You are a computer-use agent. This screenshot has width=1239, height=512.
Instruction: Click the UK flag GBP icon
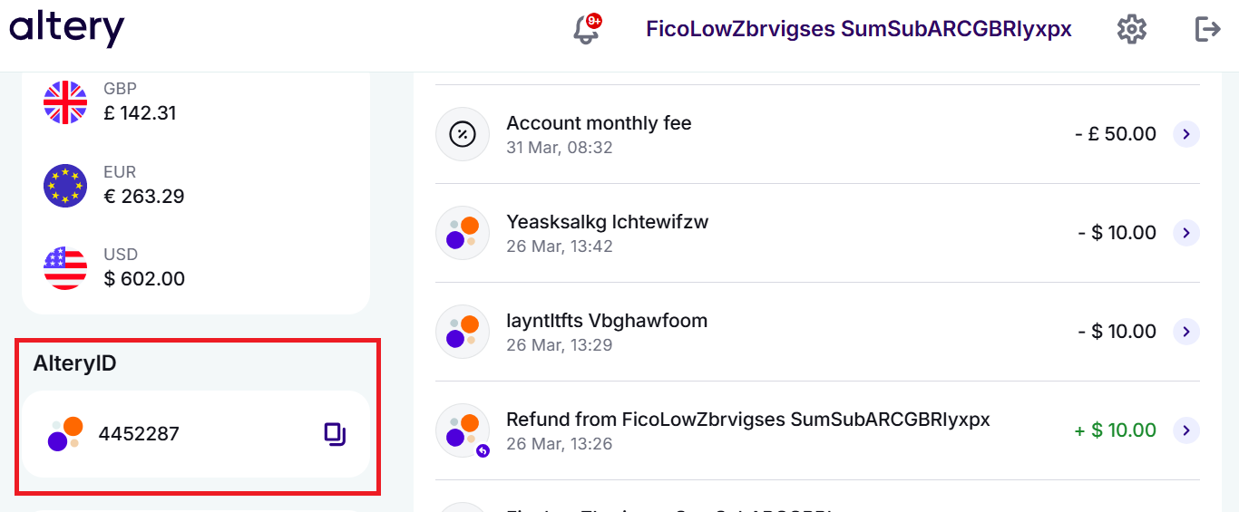click(x=65, y=102)
